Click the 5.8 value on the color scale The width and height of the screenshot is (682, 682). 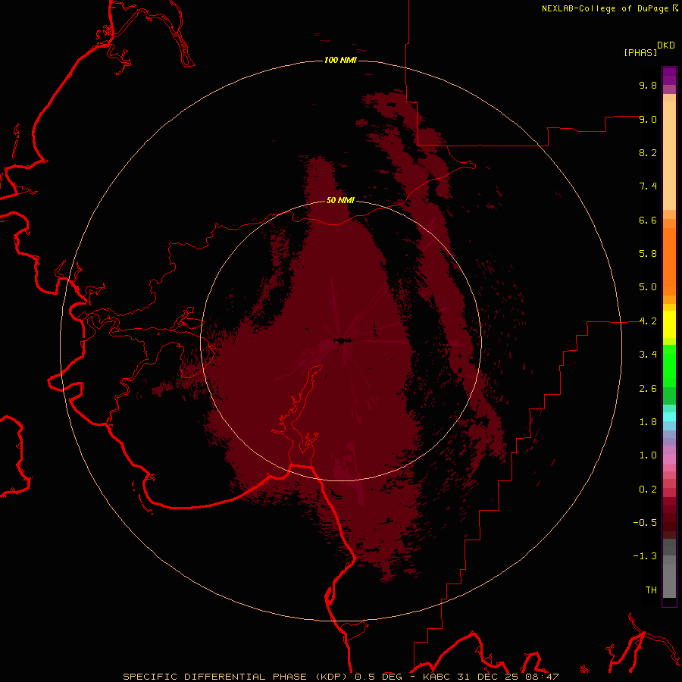[x=648, y=254]
